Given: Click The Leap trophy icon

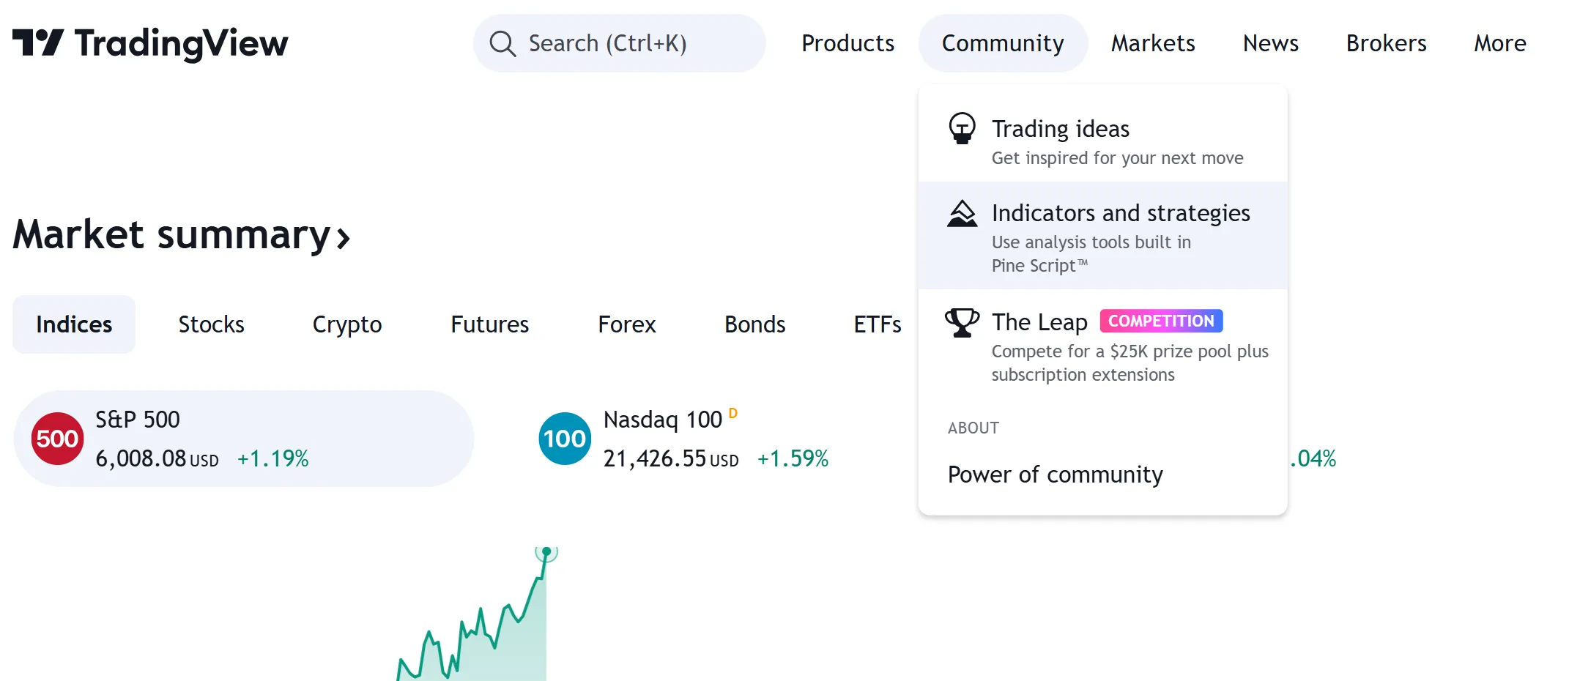Looking at the screenshot, I should 962,322.
